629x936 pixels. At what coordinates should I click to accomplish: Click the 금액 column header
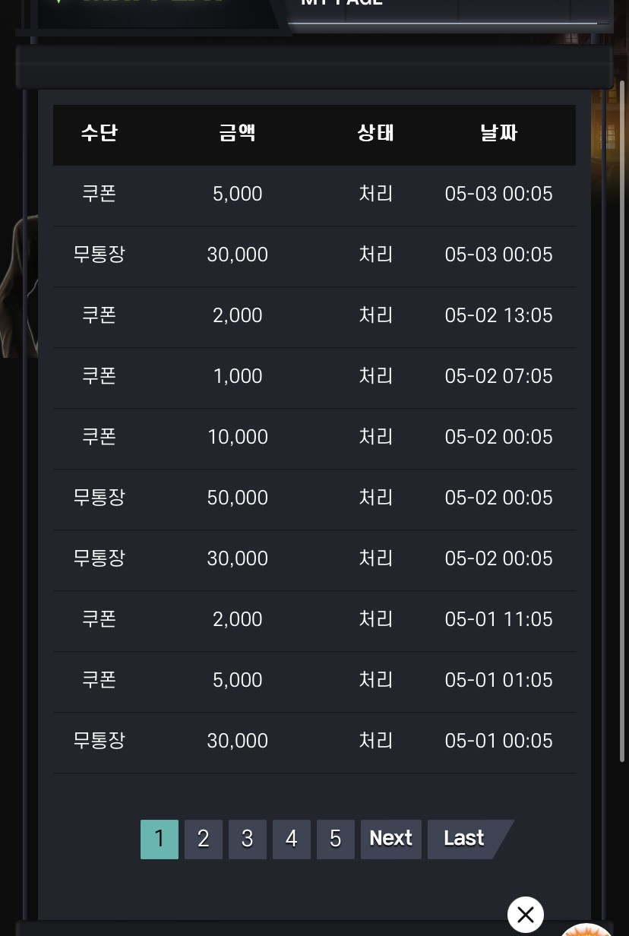(238, 133)
